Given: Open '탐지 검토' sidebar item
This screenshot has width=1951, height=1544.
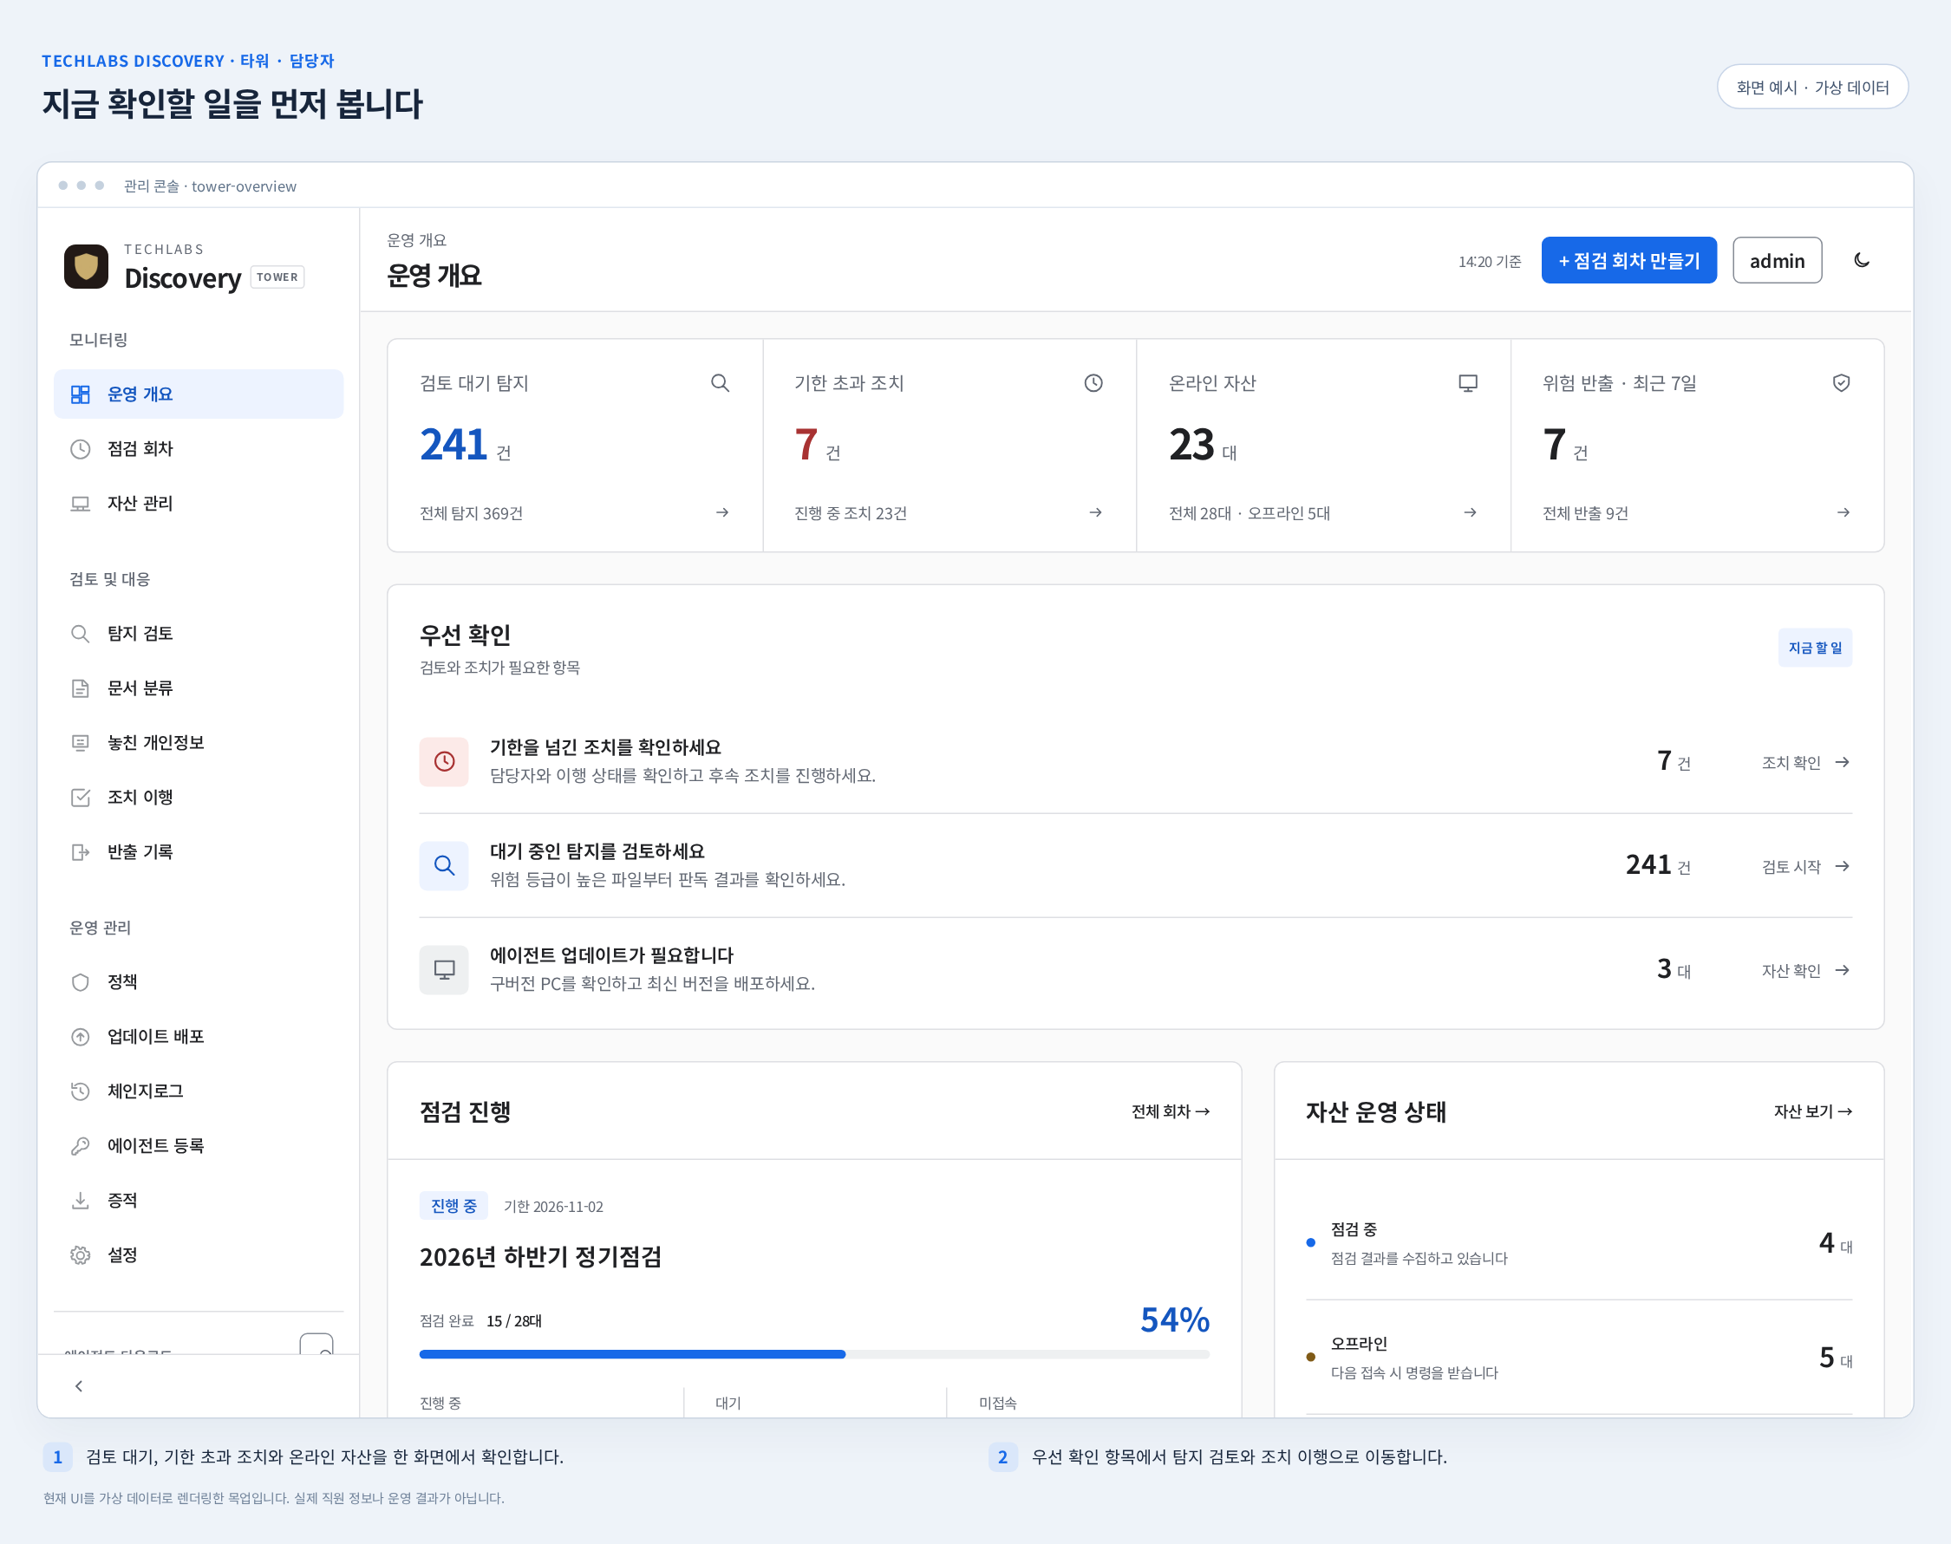Looking at the screenshot, I should (198, 634).
